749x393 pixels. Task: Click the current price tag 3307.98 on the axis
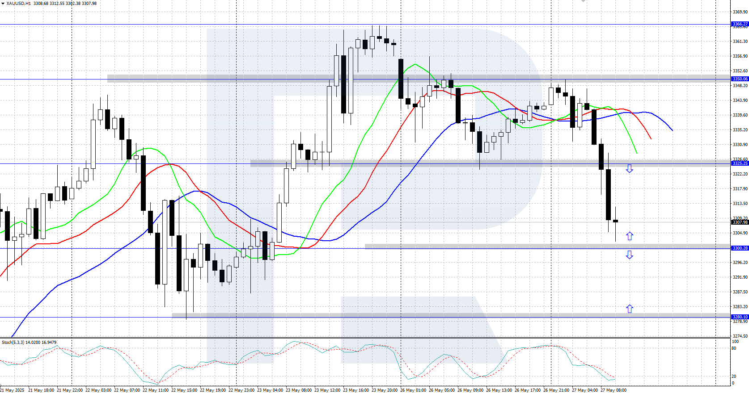[x=740, y=222]
